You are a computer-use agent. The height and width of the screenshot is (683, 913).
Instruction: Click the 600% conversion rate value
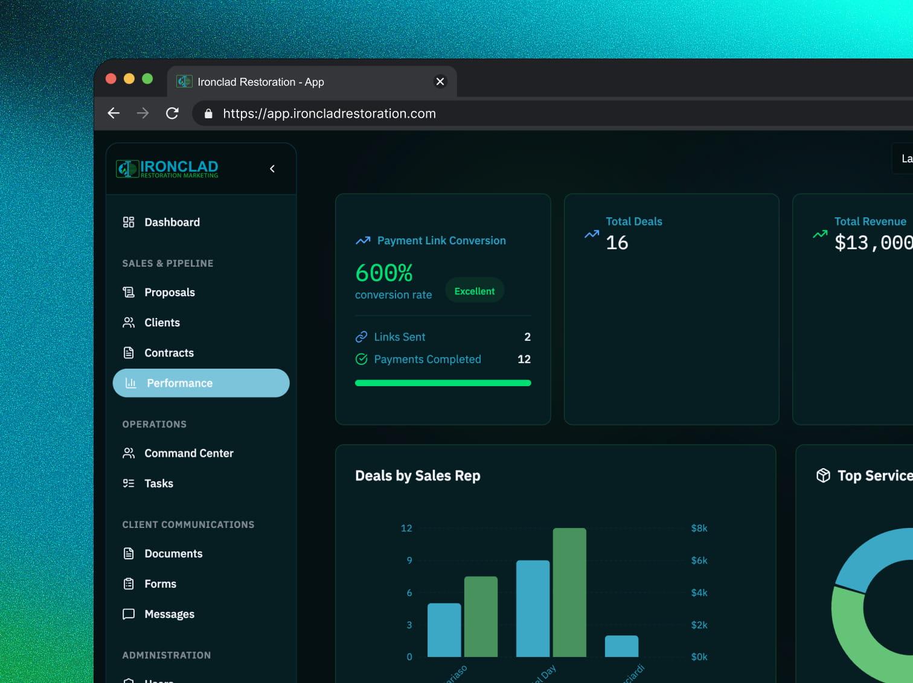point(384,273)
